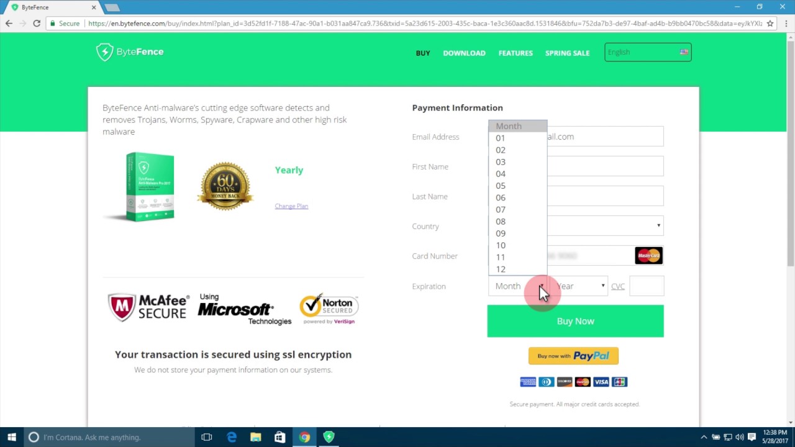Image resolution: width=795 pixels, height=447 pixels.
Task: Open the English language dropdown
Action: [x=648, y=52]
